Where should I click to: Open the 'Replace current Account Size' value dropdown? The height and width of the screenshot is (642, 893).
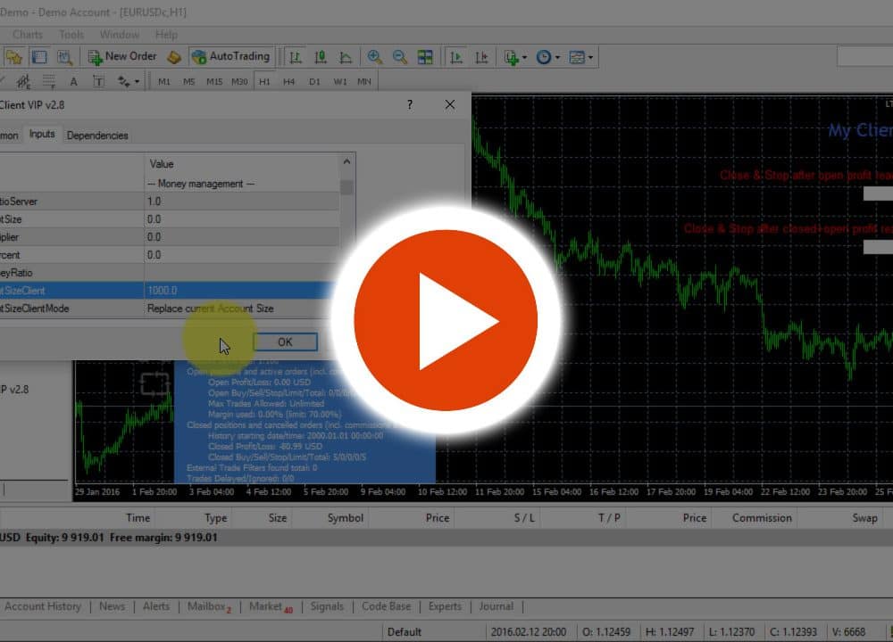pos(242,309)
